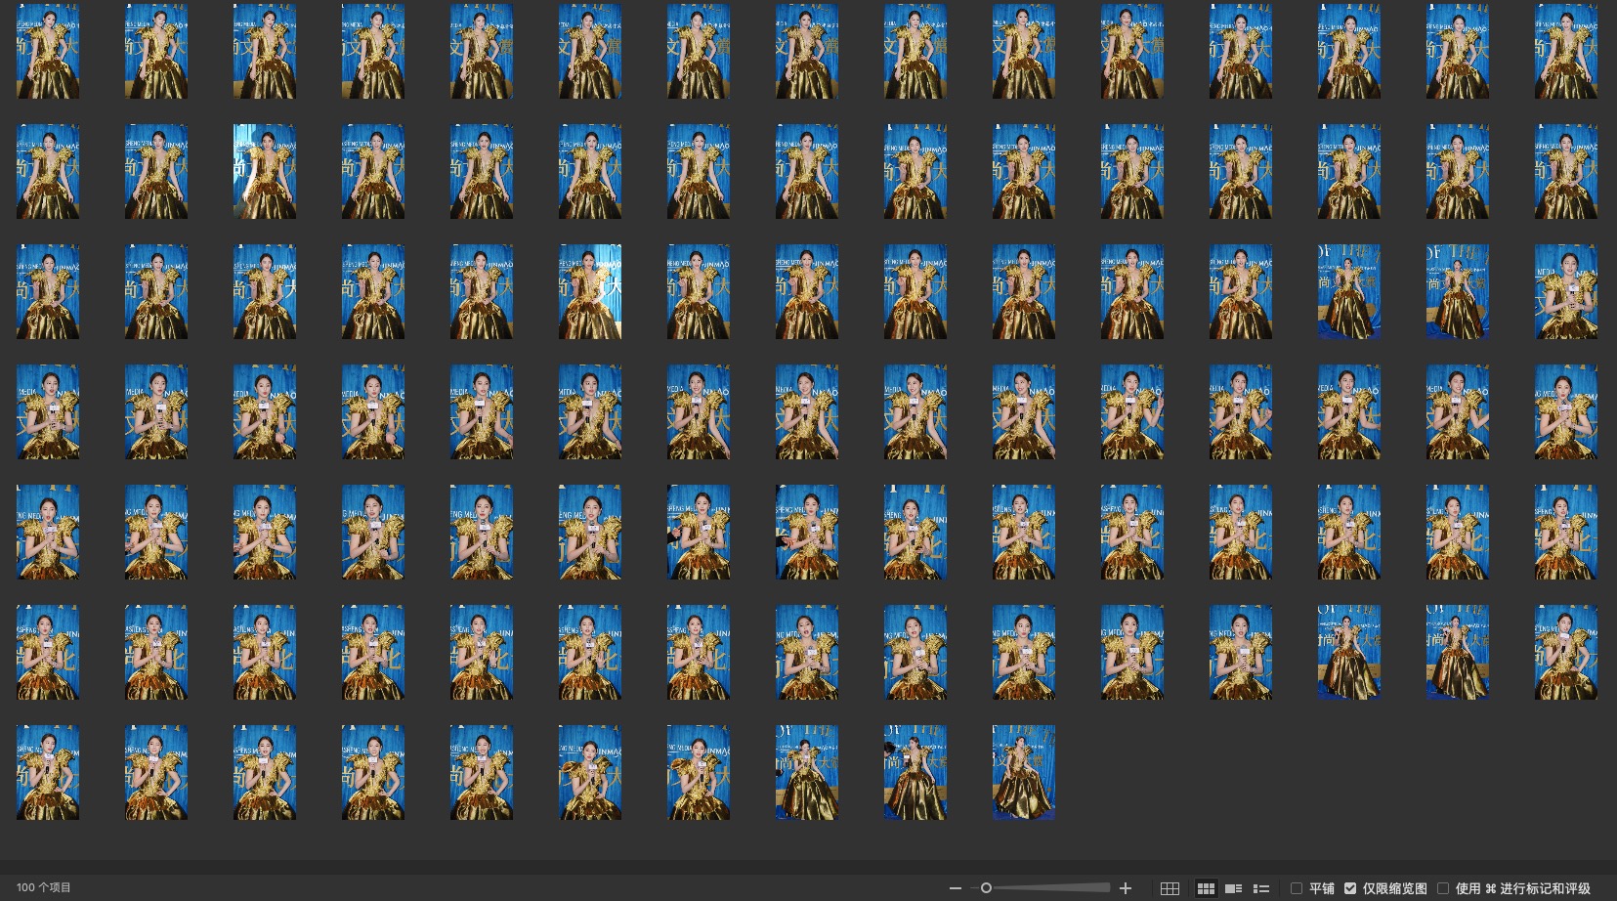Select the last thumbnail in the third row
The height and width of the screenshot is (901, 1617).
pyautogui.click(x=1565, y=291)
